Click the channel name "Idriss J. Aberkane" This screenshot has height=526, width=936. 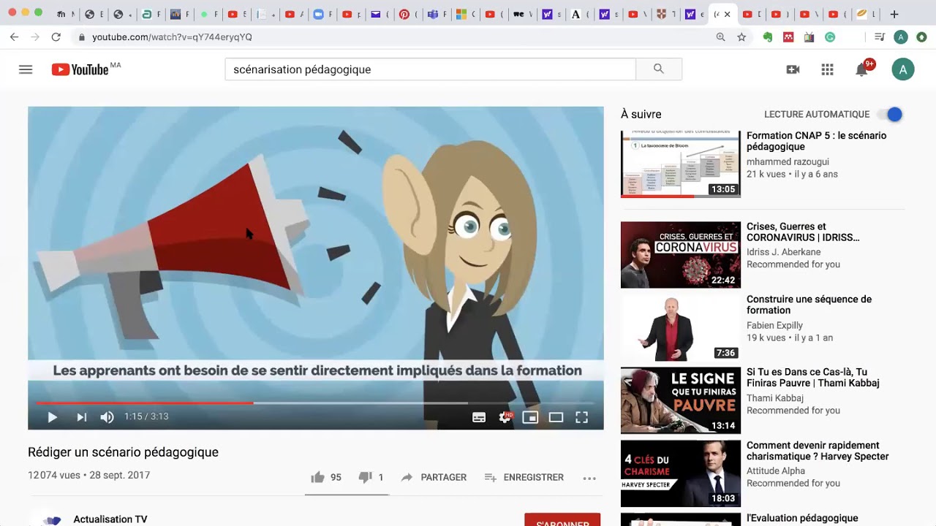coord(783,252)
